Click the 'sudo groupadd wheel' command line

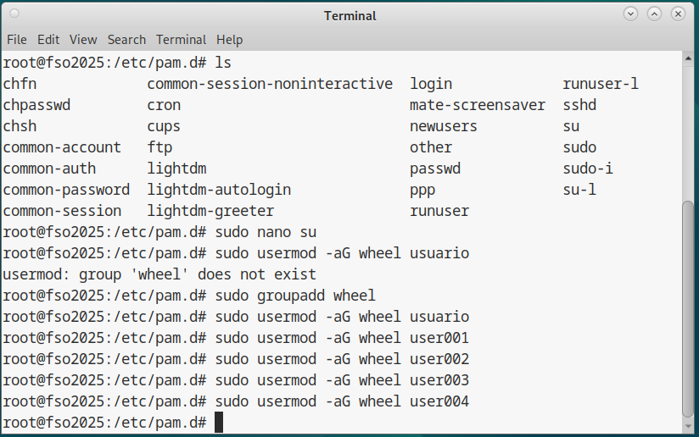click(x=295, y=296)
